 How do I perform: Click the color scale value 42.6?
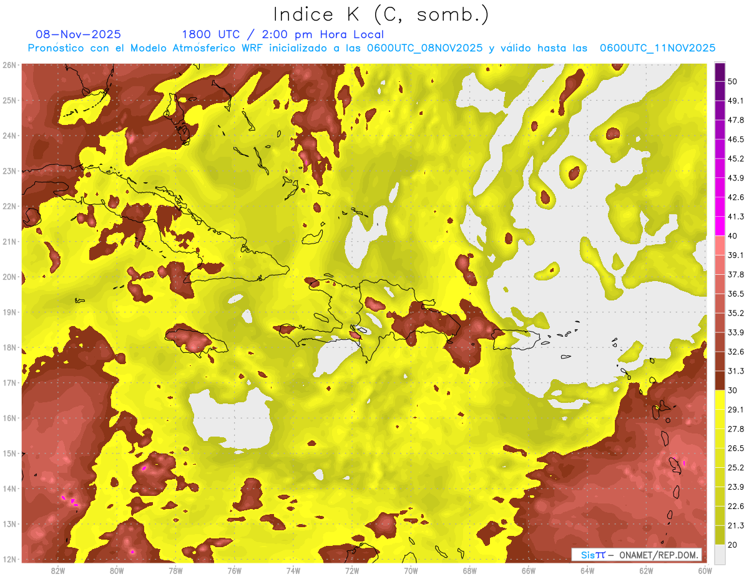click(x=736, y=198)
